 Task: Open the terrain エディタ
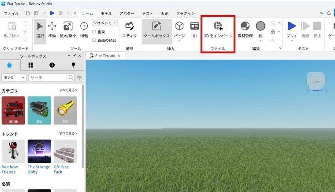click(x=130, y=30)
